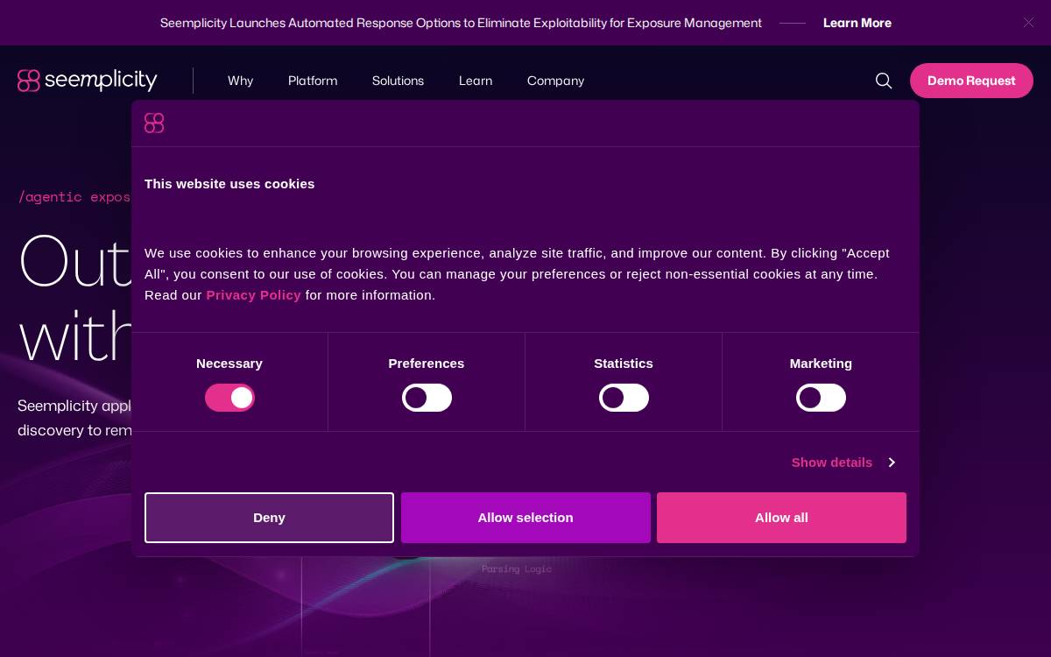The width and height of the screenshot is (1051, 657).
Task: Click the Statistics label text
Action: pos(624,364)
